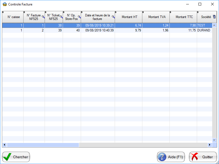Click the horizontal scrollbar left arrow
Screen dimensions: 219x164
tap(4, 145)
